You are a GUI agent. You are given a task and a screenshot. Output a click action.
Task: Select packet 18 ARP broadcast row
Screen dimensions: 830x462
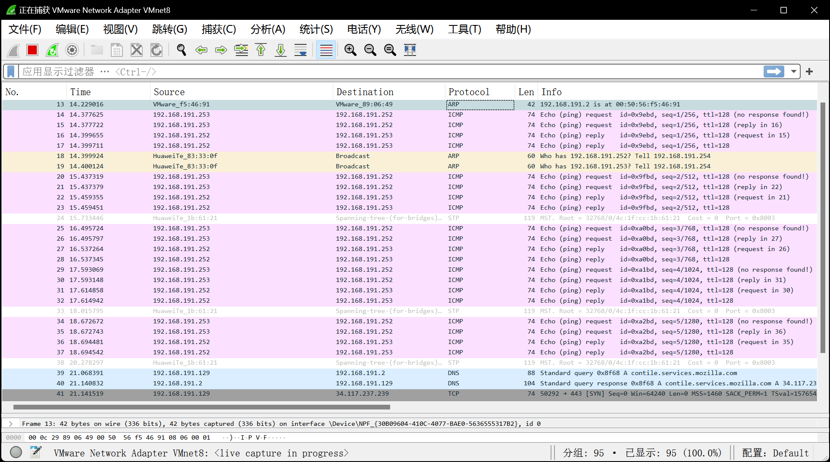[410, 156]
